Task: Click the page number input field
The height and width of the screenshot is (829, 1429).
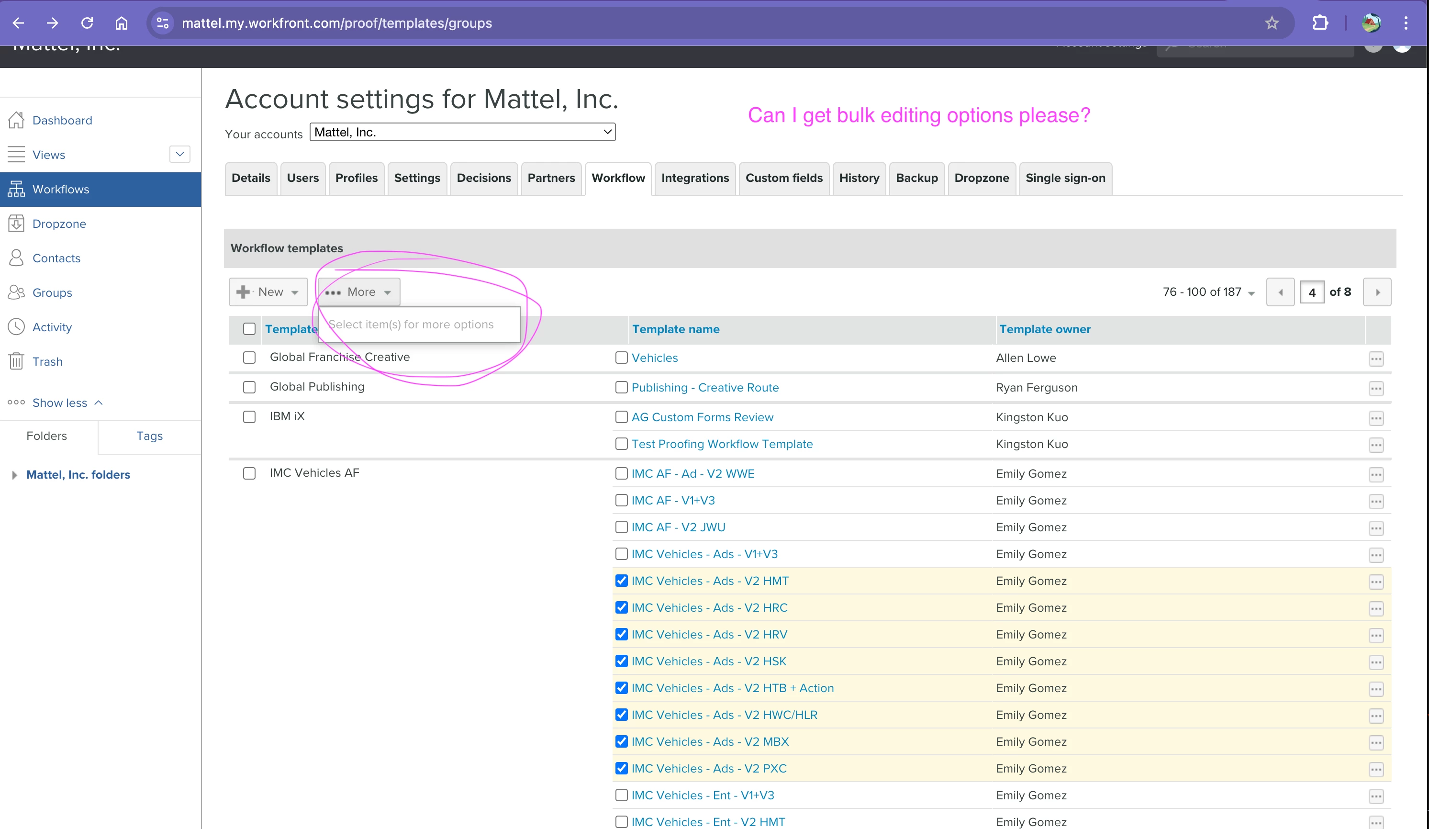Action: pos(1311,292)
